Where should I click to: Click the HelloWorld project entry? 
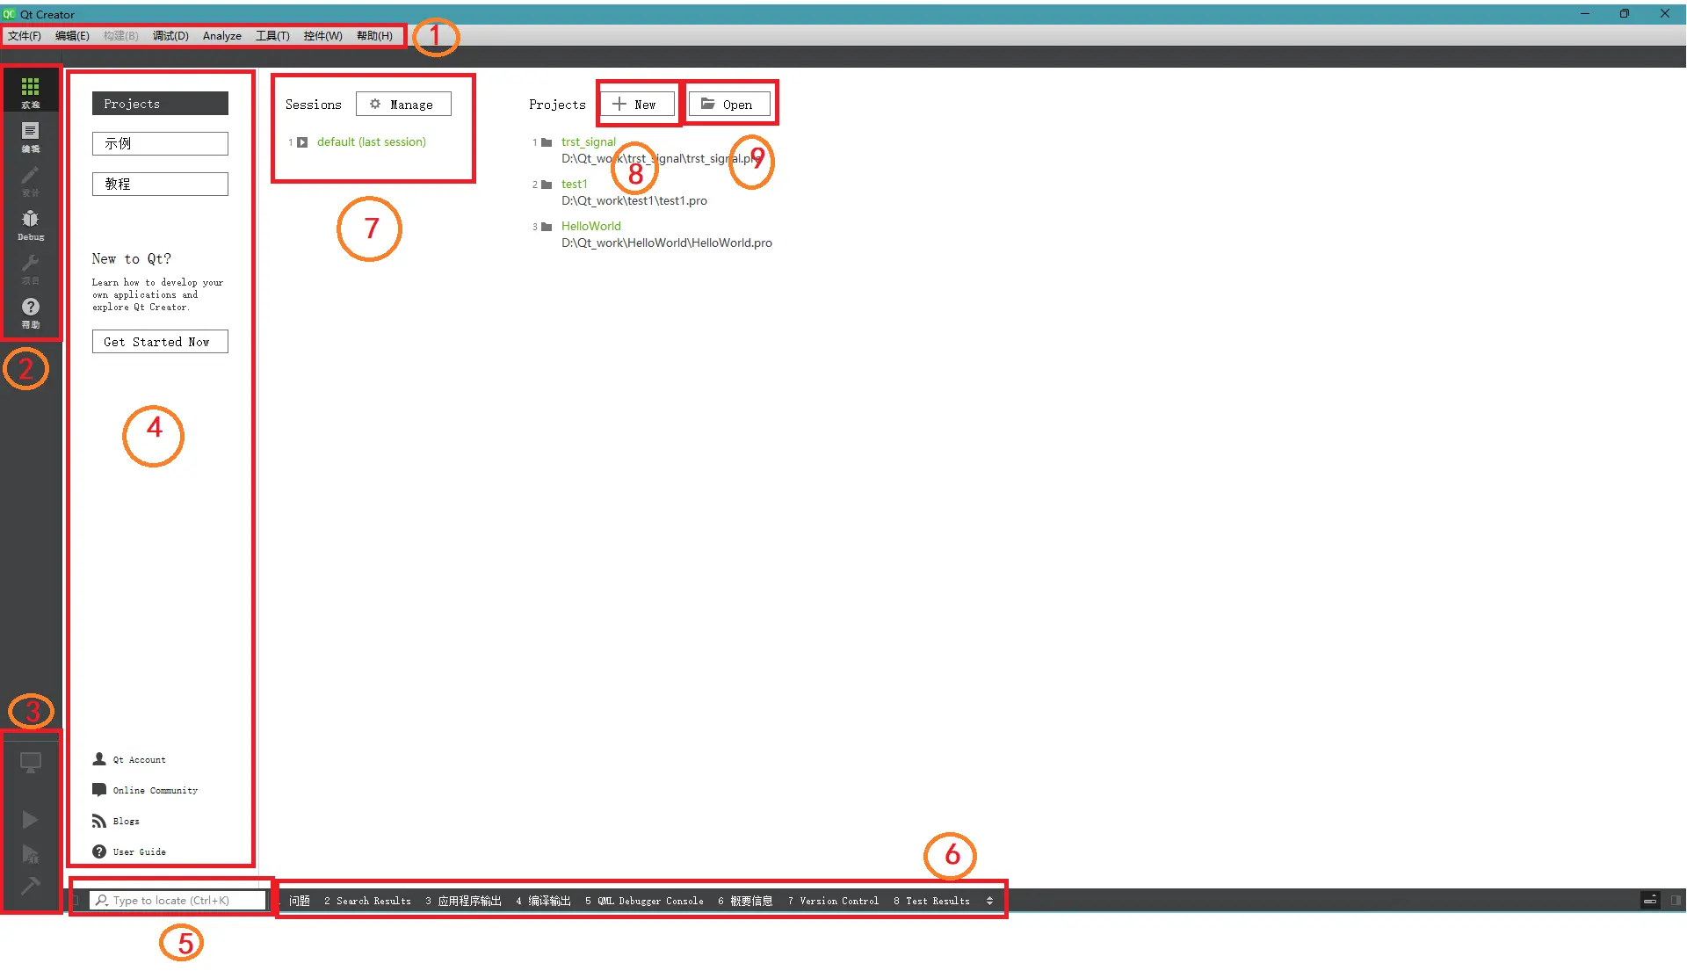591,226
